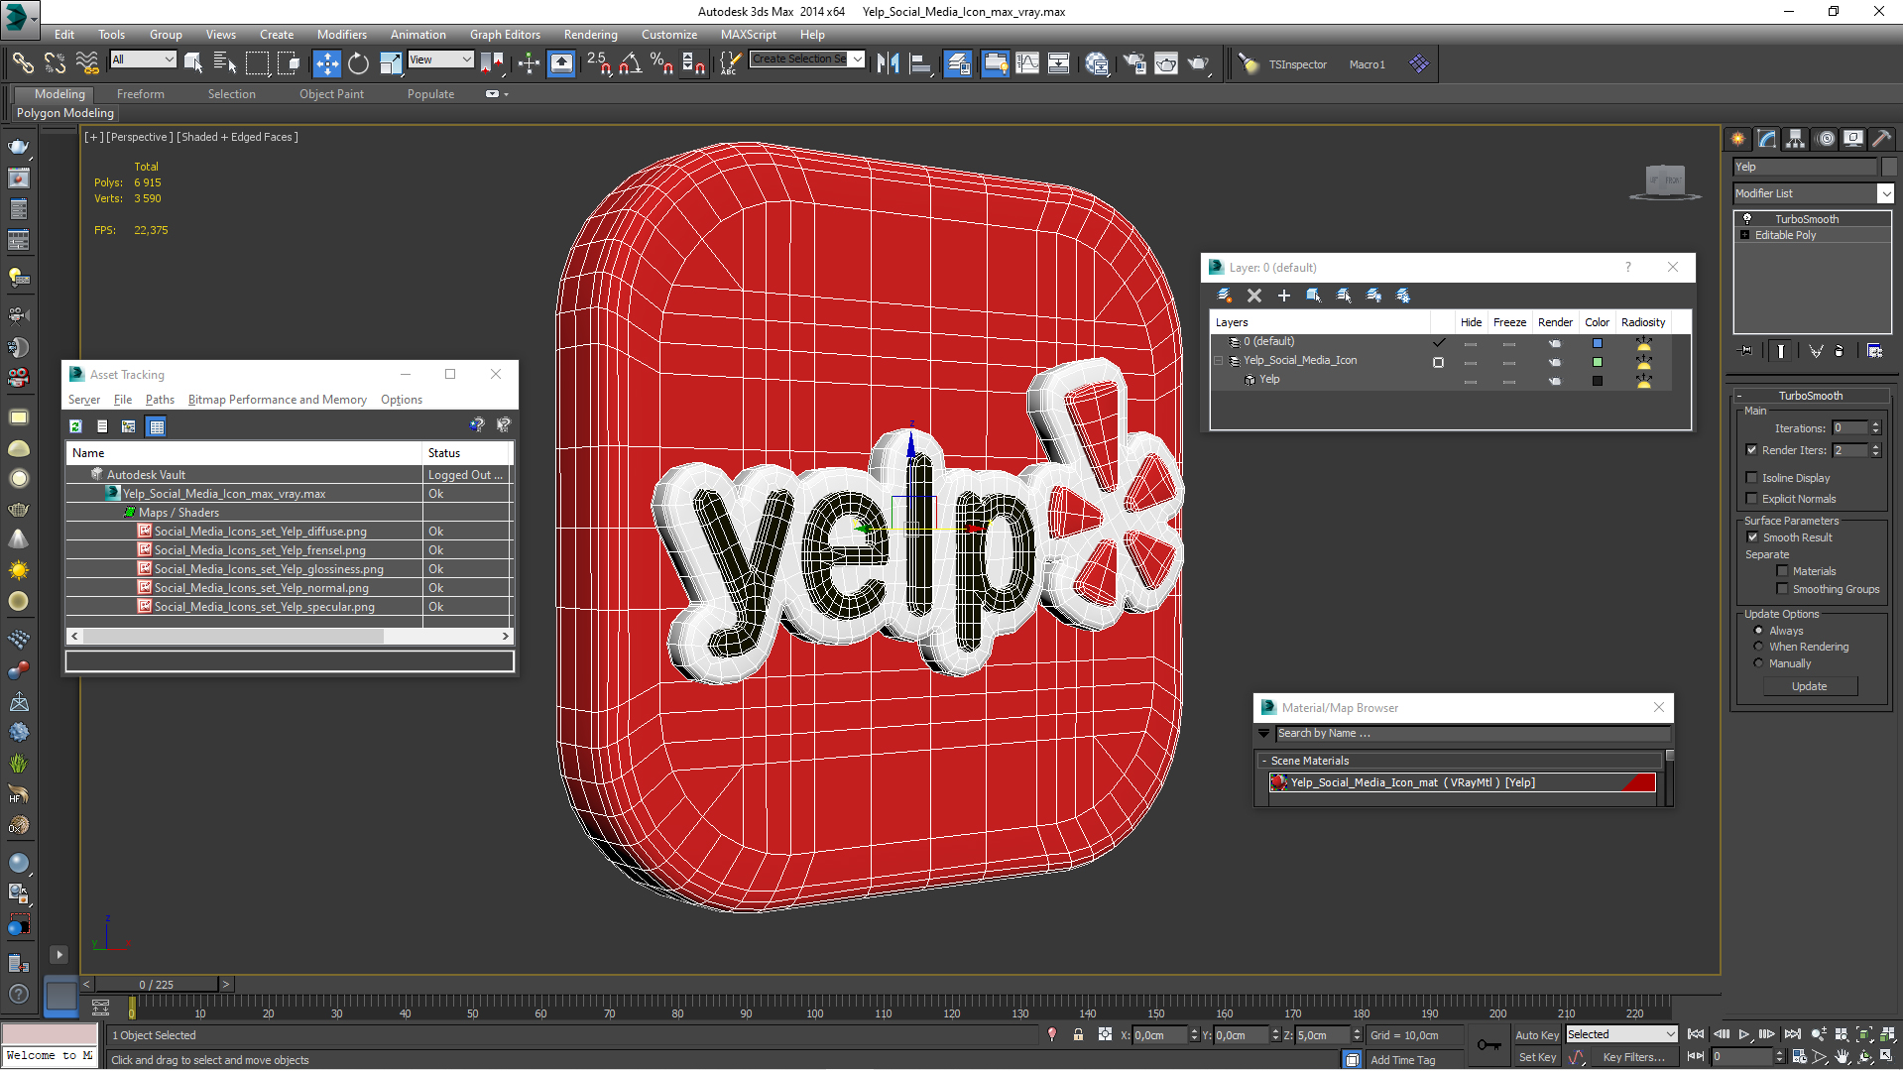The height and width of the screenshot is (1071, 1904).
Task: Select Manually update option
Action: pos(1758,663)
